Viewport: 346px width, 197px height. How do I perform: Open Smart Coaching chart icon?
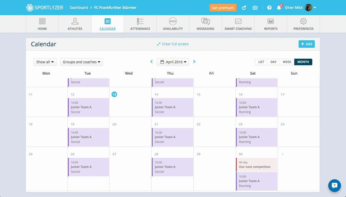tap(238, 21)
